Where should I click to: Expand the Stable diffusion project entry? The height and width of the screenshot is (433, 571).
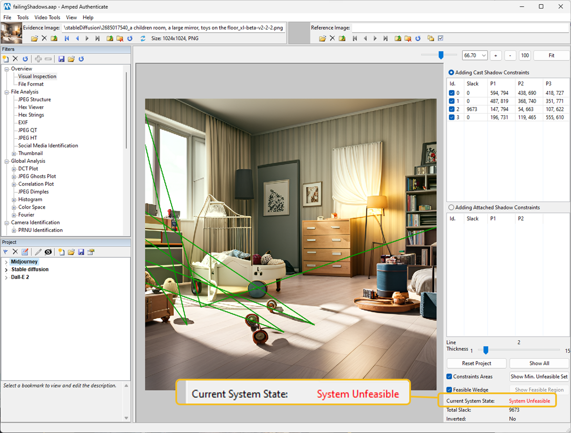[x=6, y=269]
